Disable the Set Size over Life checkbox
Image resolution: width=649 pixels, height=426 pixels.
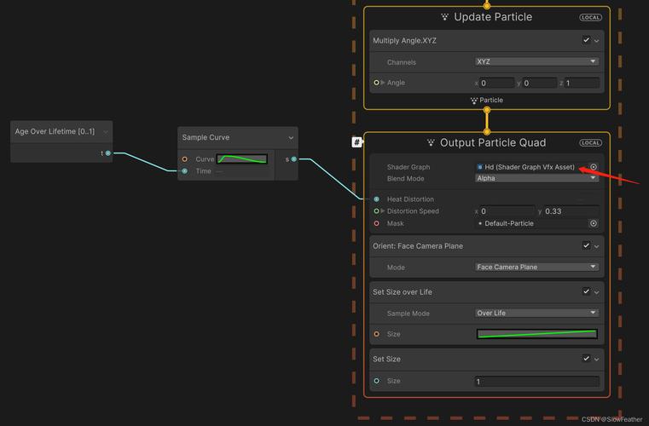tap(586, 291)
